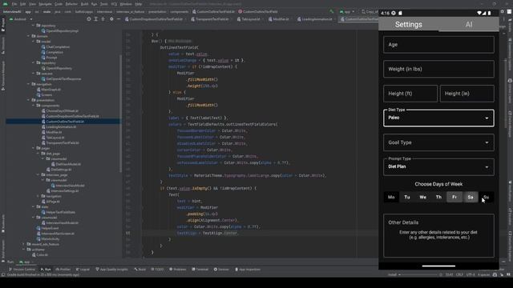The width and height of the screenshot is (513, 288).
Task: Click the build hammer icon in toolbar
Action: pyautogui.click(x=332, y=12)
